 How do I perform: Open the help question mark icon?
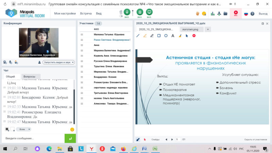pyautogui.click(x=252, y=14)
